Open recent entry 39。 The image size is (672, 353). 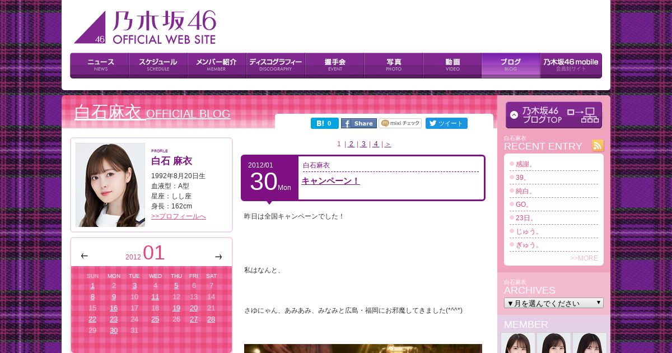pos(522,178)
